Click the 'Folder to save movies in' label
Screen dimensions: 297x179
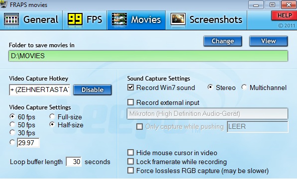click(42, 45)
